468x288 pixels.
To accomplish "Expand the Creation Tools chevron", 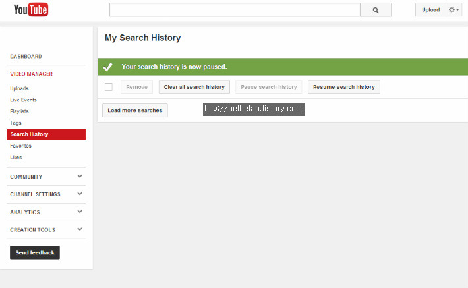I will 80,229.
